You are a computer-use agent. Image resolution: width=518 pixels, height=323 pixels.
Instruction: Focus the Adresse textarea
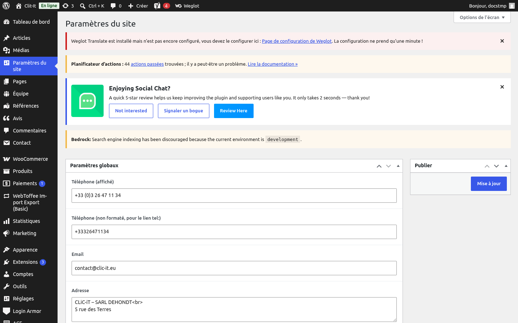(234, 309)
